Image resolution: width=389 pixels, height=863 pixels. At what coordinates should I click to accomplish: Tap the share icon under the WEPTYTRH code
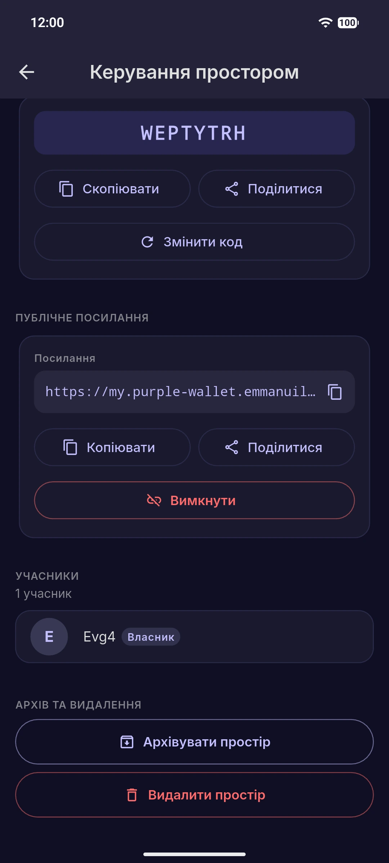232,189
